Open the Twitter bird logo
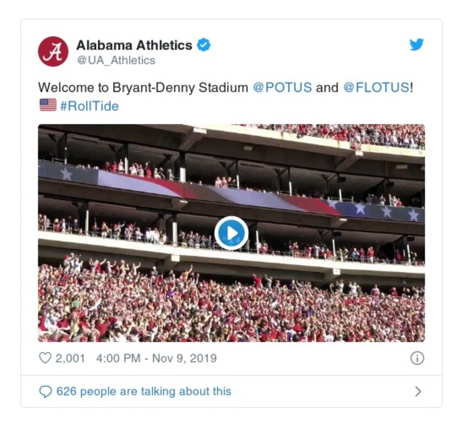This screenshot has height=429, width=463. [417, 45]
